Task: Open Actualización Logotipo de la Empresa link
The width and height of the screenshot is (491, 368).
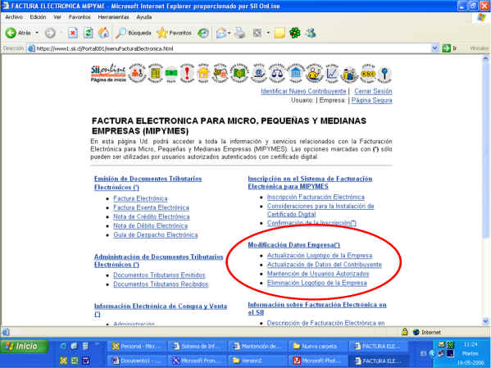Action: click(320, 256)
